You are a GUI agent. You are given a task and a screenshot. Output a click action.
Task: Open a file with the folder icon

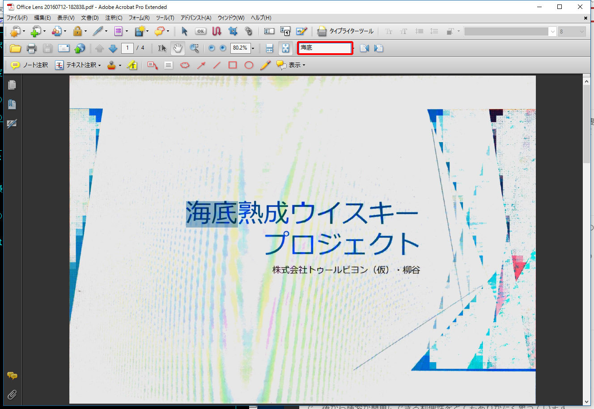pos(15,48)
